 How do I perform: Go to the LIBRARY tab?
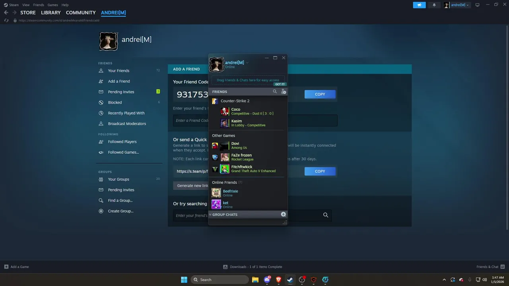coord(51,13)
